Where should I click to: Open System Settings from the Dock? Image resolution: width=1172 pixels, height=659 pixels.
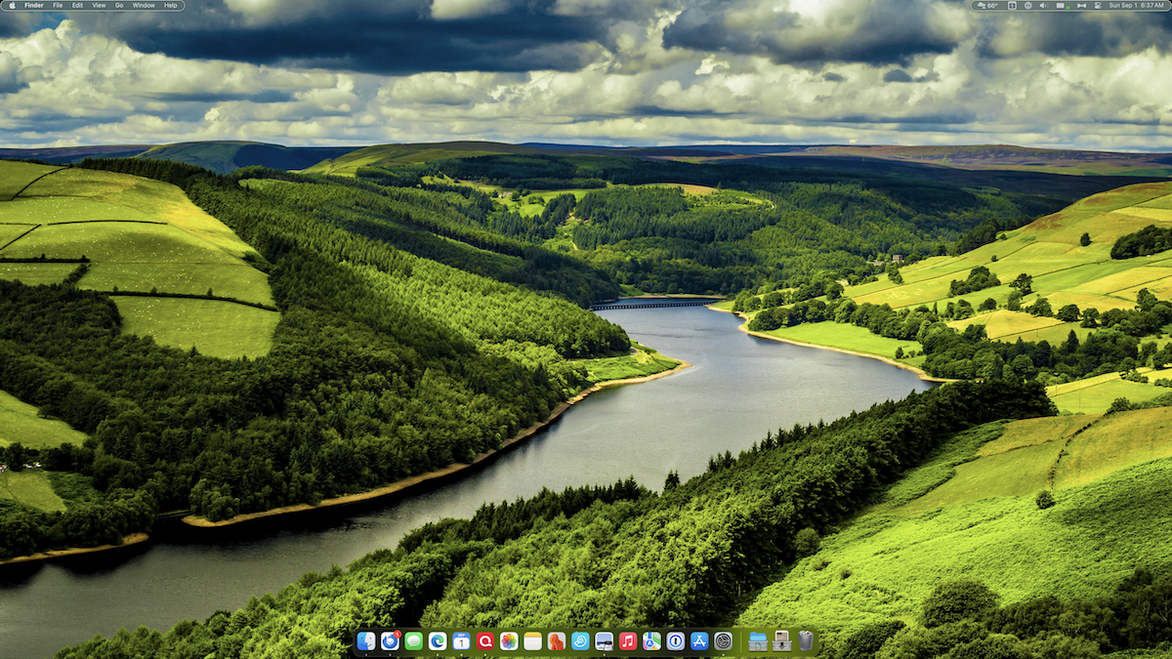tap(725, 642)
